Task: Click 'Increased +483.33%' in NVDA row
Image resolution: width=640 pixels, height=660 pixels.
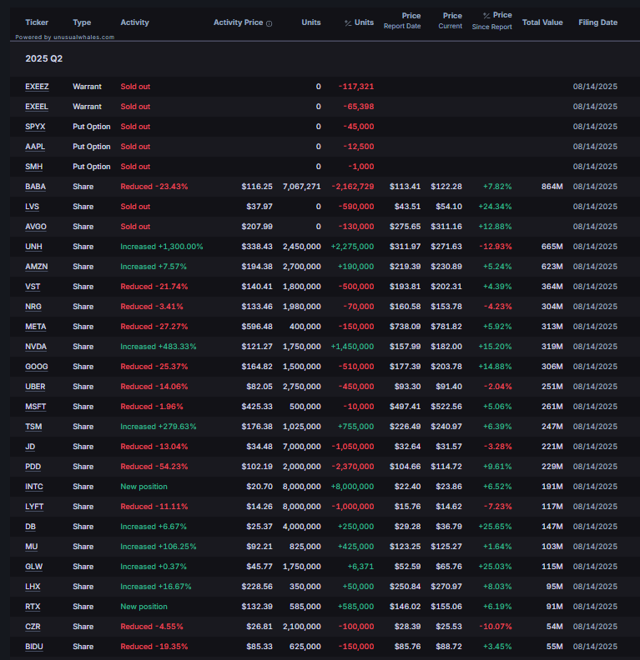Action: click(159, 347)
